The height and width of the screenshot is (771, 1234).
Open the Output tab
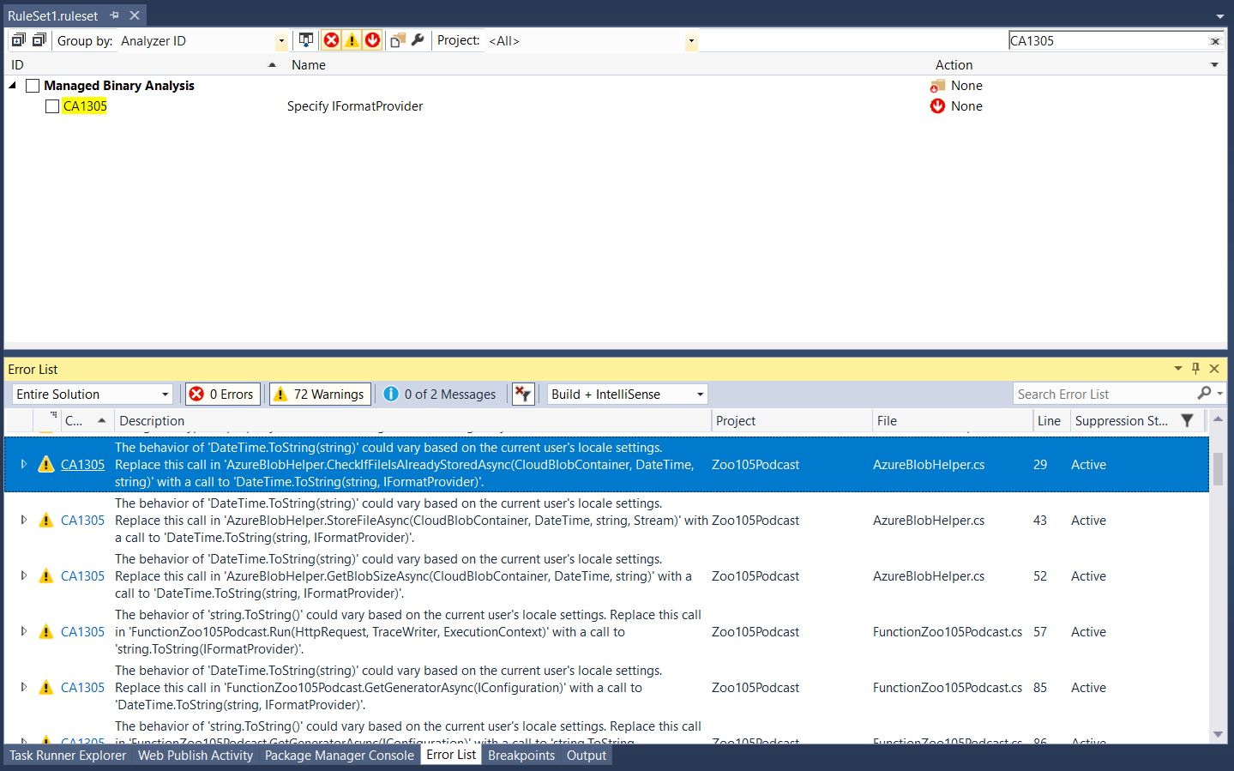click(x=586, y=756)
